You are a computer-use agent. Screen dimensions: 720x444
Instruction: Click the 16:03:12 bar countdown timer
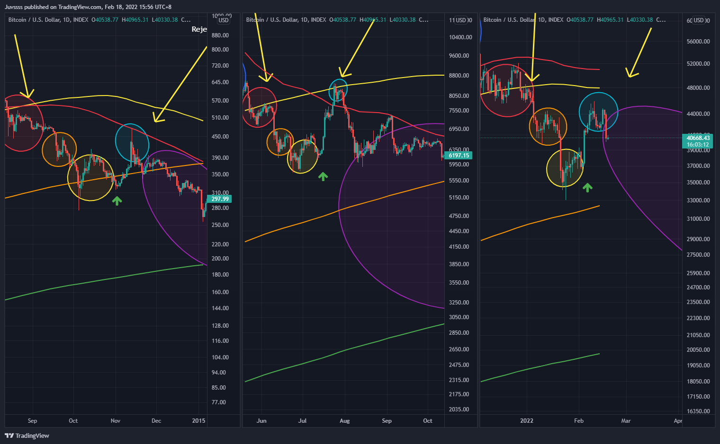[x=698, y=145]
